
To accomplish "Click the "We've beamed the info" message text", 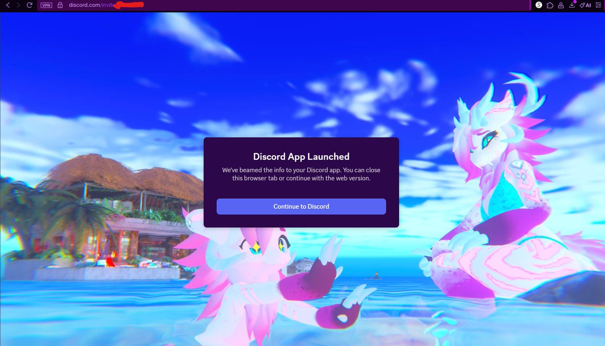I will point(301,174).
